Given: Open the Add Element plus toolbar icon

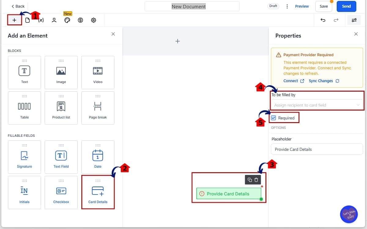Looking at the screenshot, I should point(14,20).
